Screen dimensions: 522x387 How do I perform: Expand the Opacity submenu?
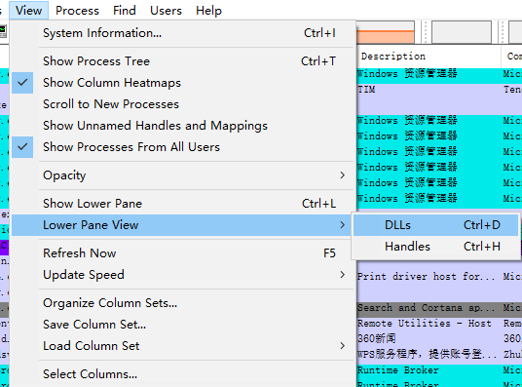click(x=182, y=175)
